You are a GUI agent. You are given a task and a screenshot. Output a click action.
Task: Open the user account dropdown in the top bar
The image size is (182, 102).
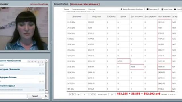(x=133, y=9)
